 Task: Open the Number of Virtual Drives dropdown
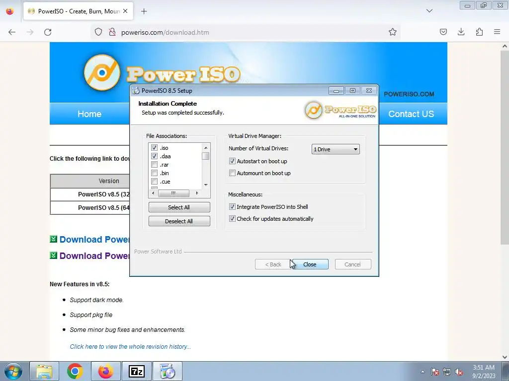tap(336, 149)
